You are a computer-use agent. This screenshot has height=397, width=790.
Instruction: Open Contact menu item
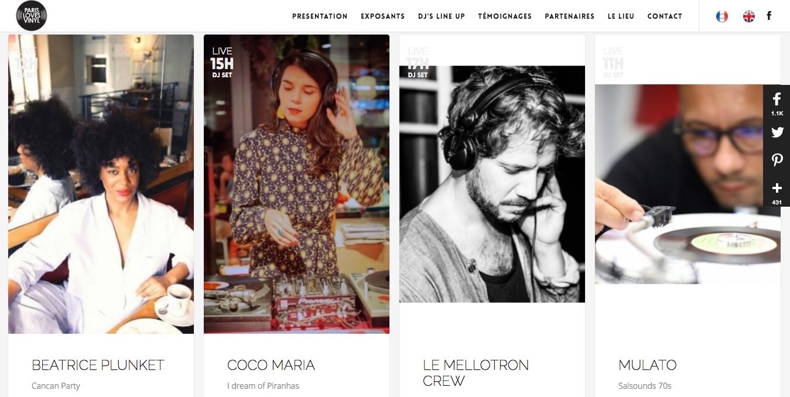665,16
